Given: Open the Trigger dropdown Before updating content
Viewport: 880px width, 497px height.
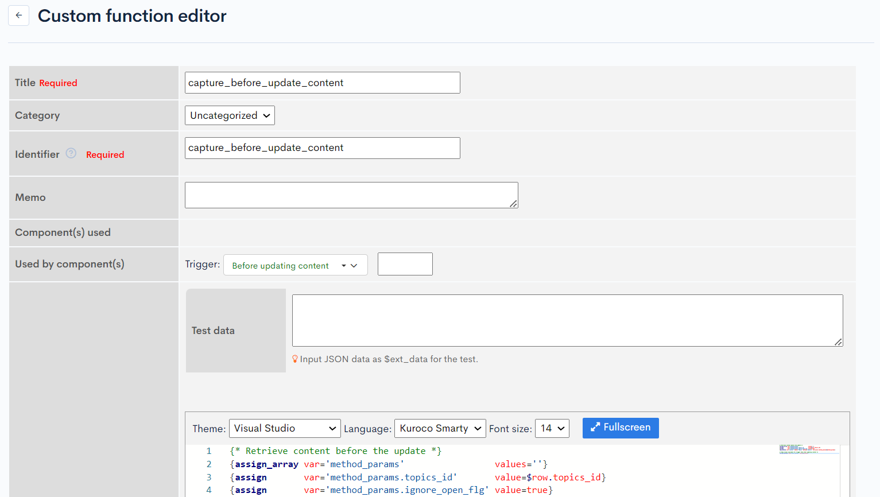Looking at the screenshot, I should [x=295, y=265].
